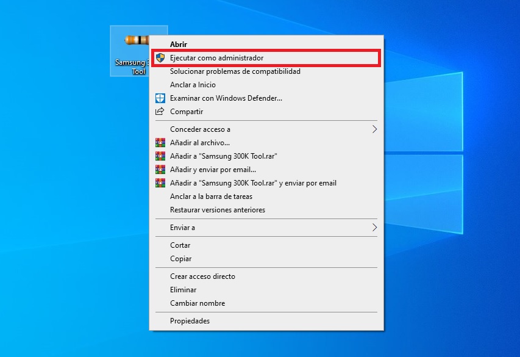The width and height of the screenshot is (520, 357).
Task: Scan using Examinar con Windows Defender
Action: pos(266,98)
